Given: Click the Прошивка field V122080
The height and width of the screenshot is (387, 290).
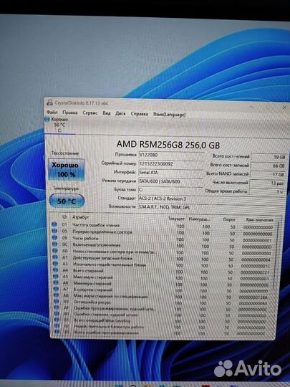Looking at the screenshot, I should coord(171,155).
